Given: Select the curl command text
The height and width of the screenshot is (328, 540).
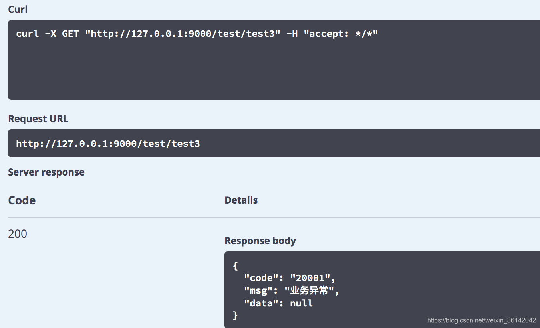Looking at the screenshot, I should click(x=197, y=34).
